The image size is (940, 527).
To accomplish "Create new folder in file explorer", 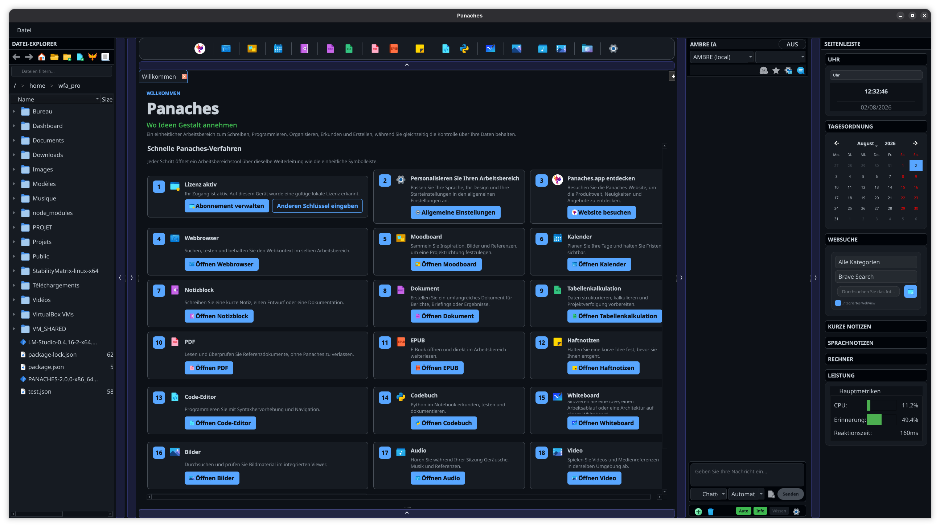I will pyautogui.click(x=67, y=57).
